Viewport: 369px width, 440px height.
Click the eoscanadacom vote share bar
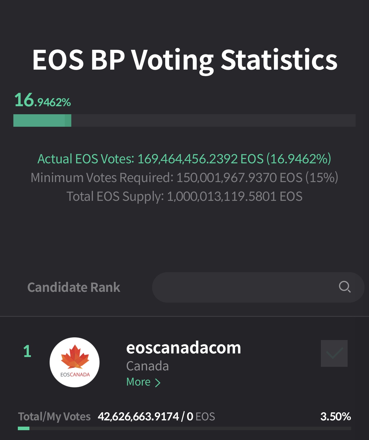(x=184, y=428)
